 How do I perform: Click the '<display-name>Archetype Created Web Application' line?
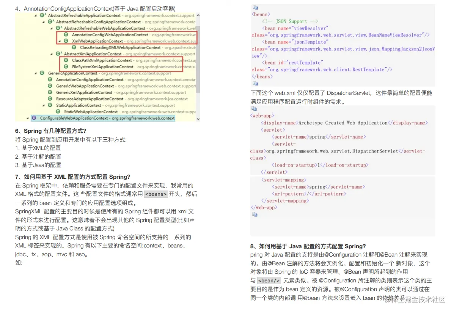(344, 123)
